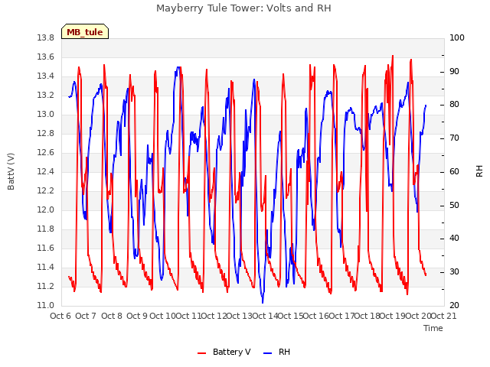The width and height of the screenshot is (490, 367).
Task: Click the Time axis label
Action: point(433,328)
